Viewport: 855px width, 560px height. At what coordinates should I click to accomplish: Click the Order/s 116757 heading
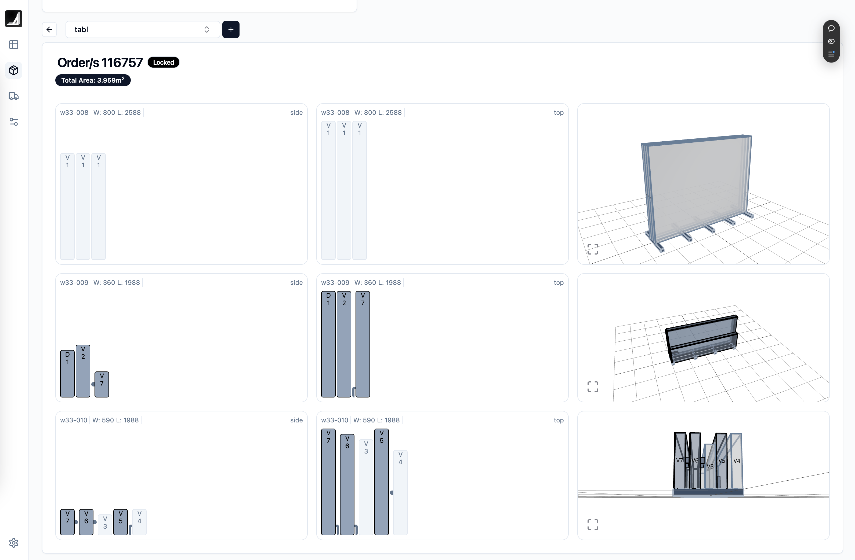coord(100,62)
